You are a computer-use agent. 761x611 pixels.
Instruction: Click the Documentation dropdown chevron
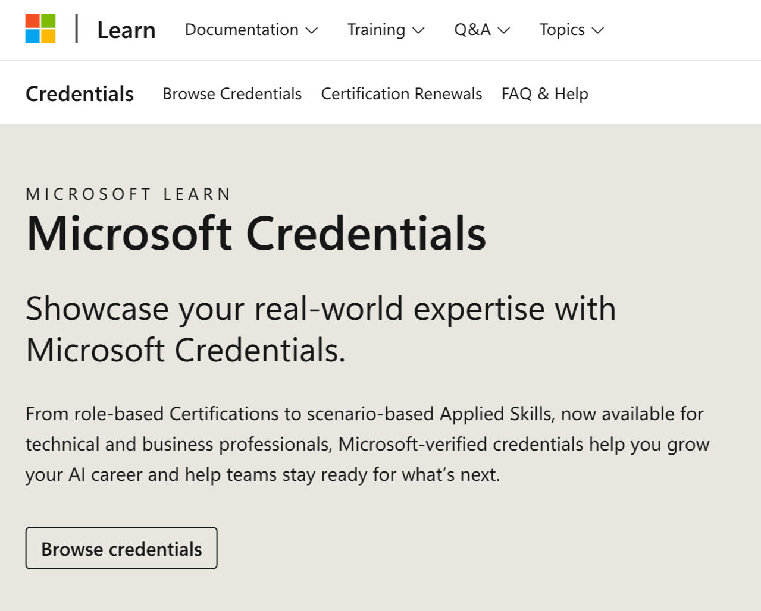pos(312,30)
